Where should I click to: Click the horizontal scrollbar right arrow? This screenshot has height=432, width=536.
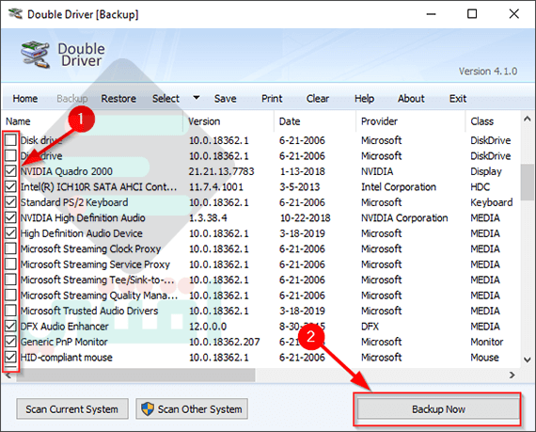point(512,375)
